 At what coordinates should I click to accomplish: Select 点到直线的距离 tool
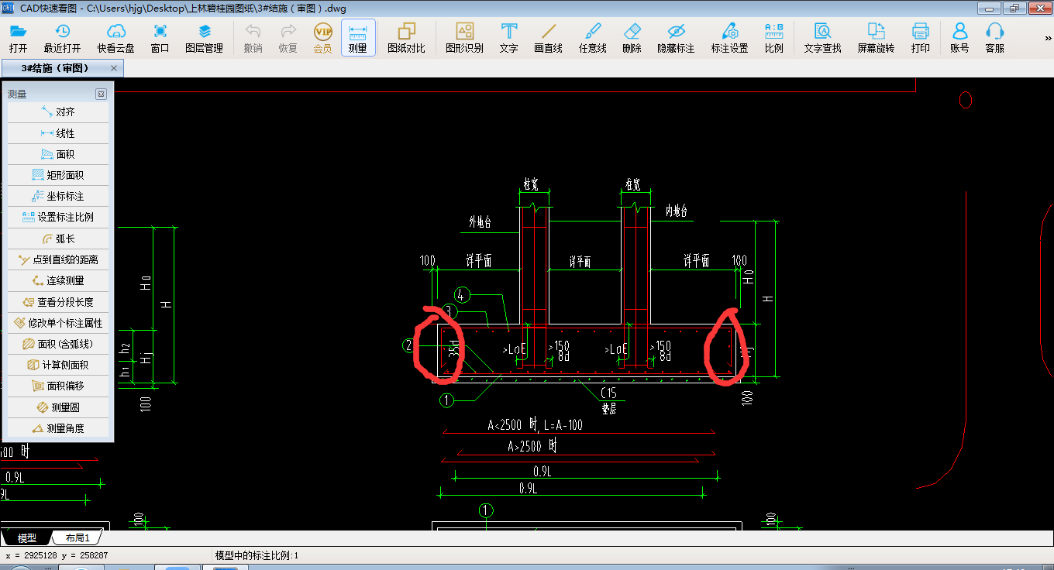[58, 259]
